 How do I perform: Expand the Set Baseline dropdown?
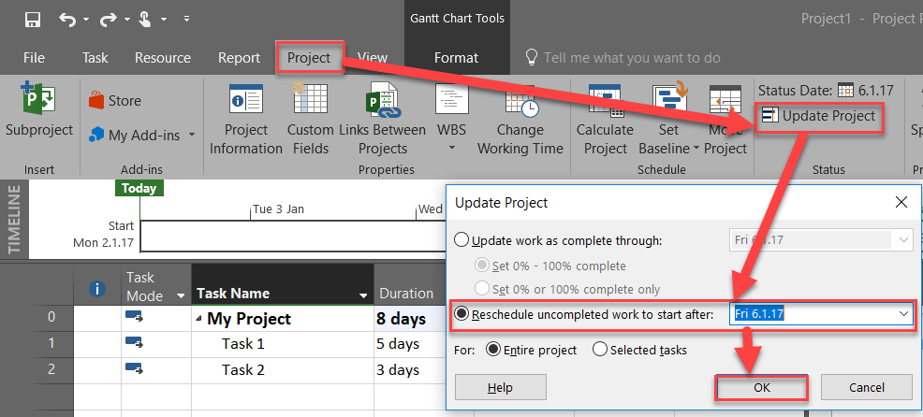(696, 149)
